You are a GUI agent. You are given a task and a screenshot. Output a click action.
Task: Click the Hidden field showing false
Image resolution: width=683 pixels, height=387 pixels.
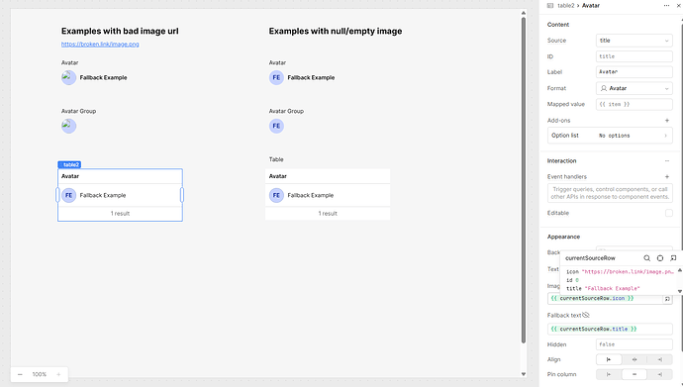(634, 344)
